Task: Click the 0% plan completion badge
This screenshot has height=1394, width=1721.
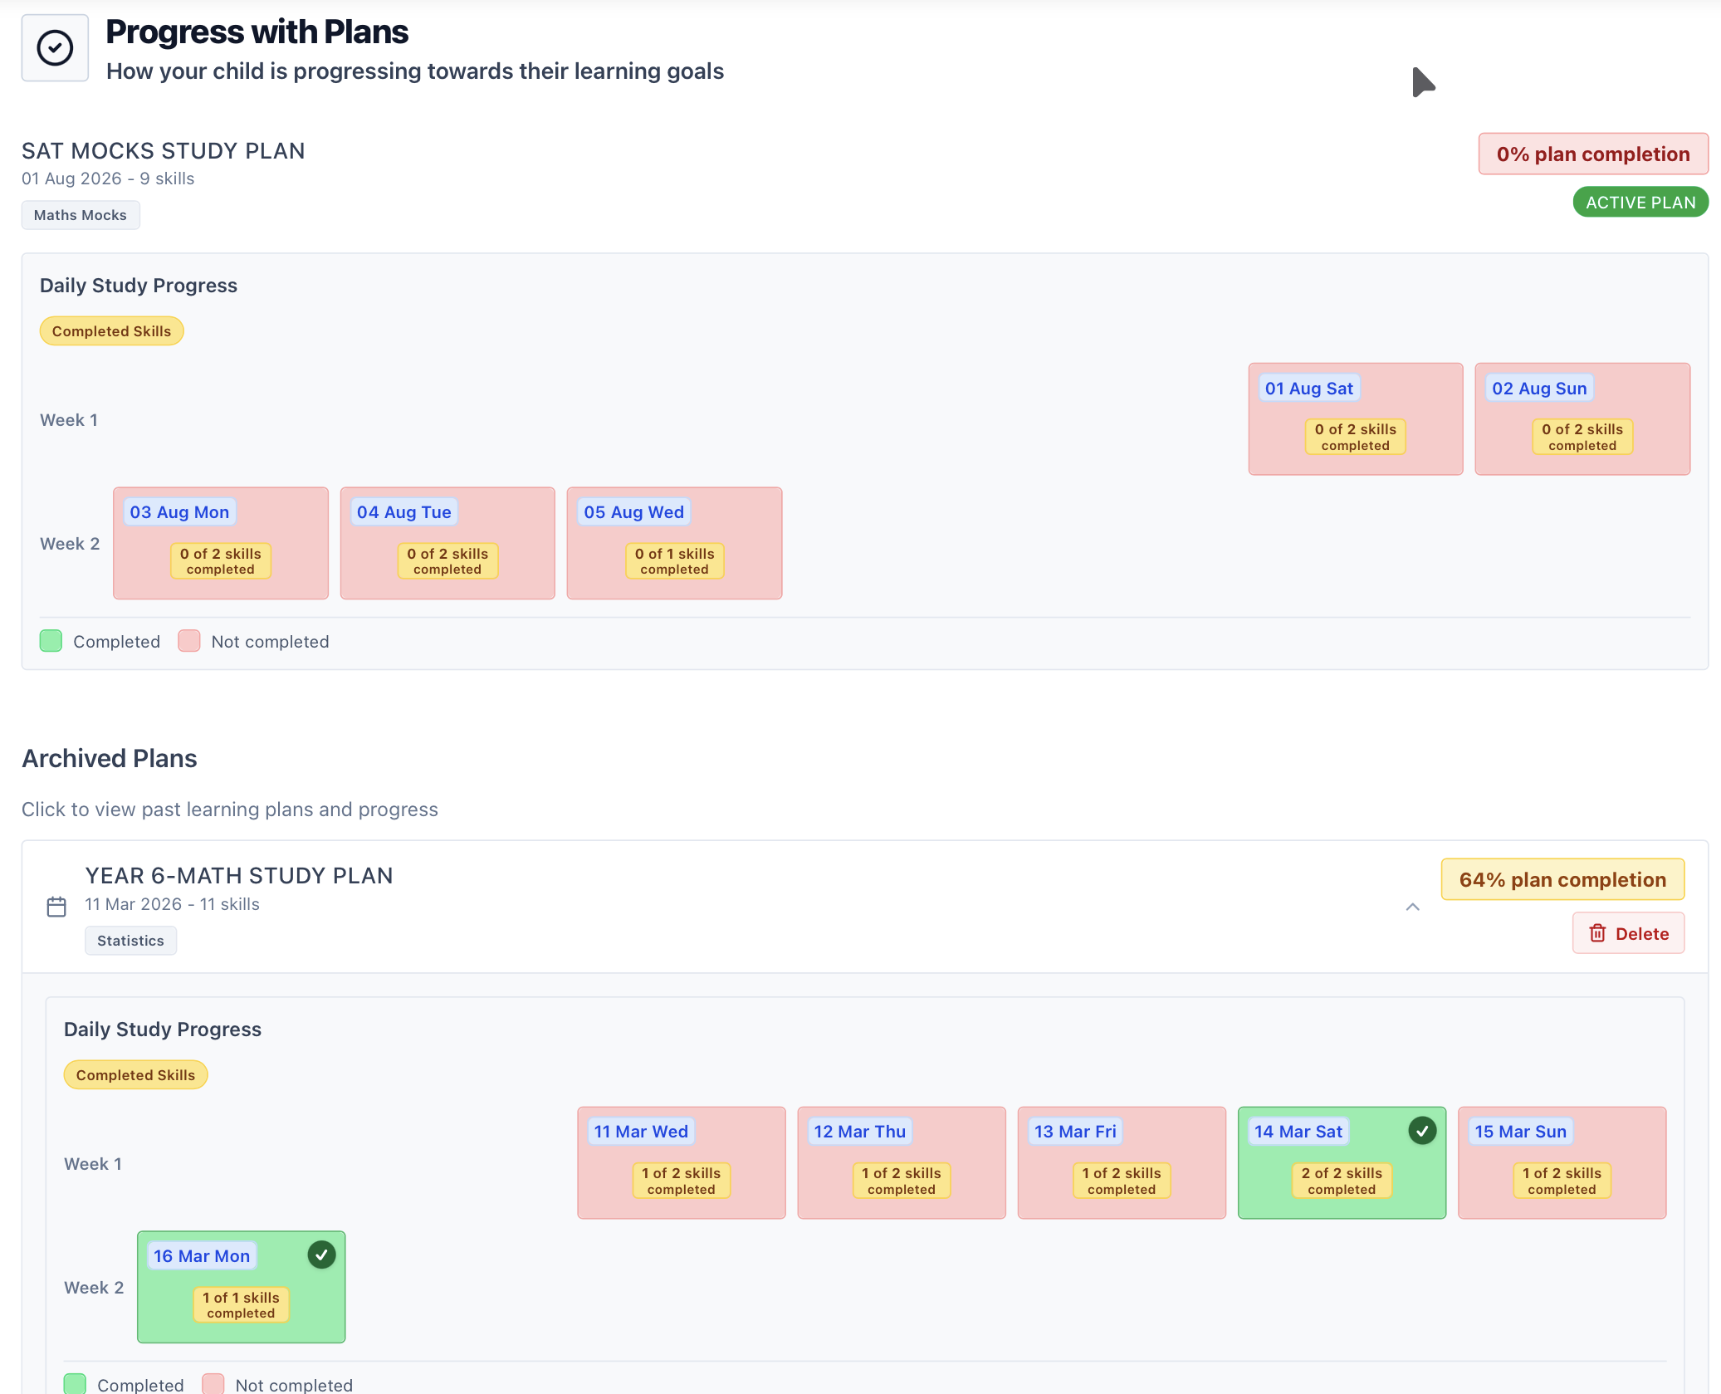Action: (1592, 154)
